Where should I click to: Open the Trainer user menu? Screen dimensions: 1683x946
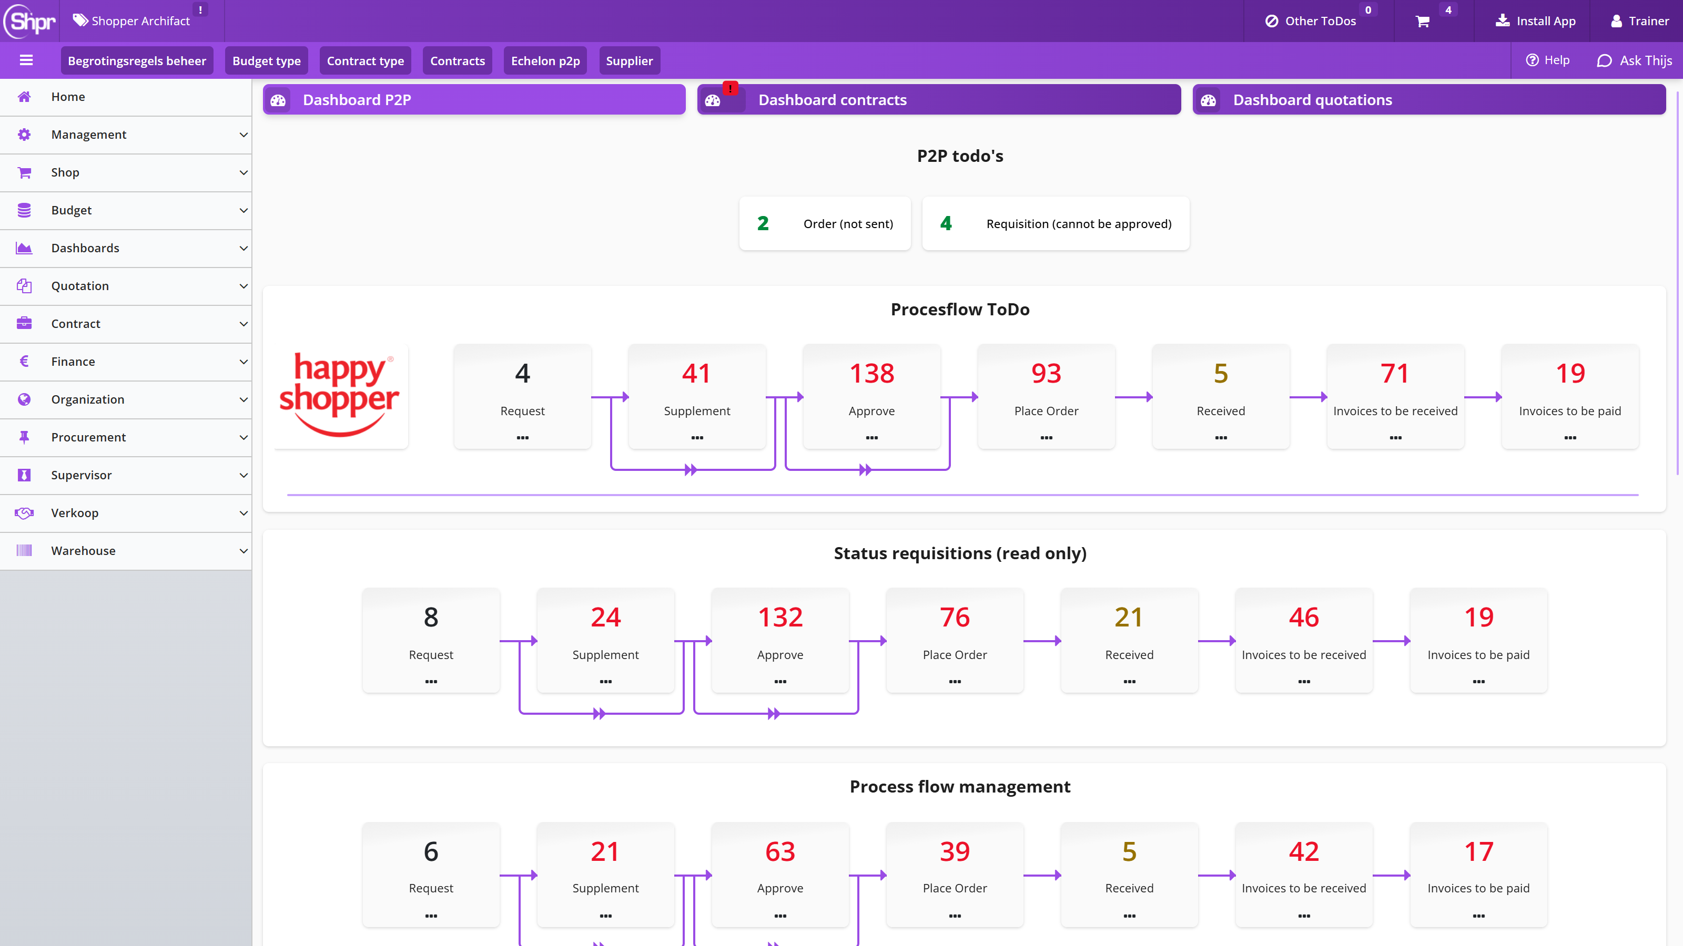click(x=1640, y=21)
